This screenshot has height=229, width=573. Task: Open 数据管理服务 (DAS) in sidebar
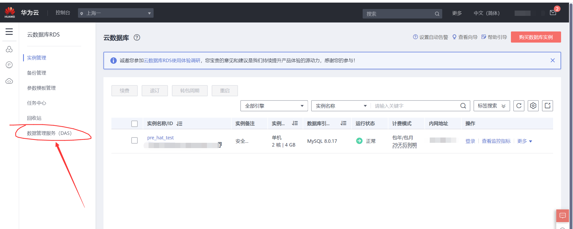pyautogui.click(x=49, y=133)
